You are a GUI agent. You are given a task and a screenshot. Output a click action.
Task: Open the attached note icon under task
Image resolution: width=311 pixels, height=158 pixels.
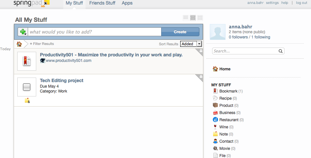click(x=27, y=101)
